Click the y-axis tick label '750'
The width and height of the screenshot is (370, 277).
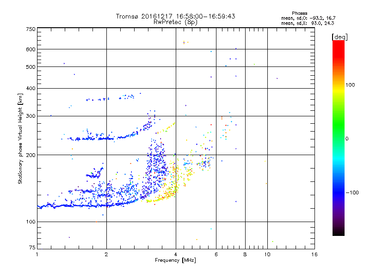(31, 29)
